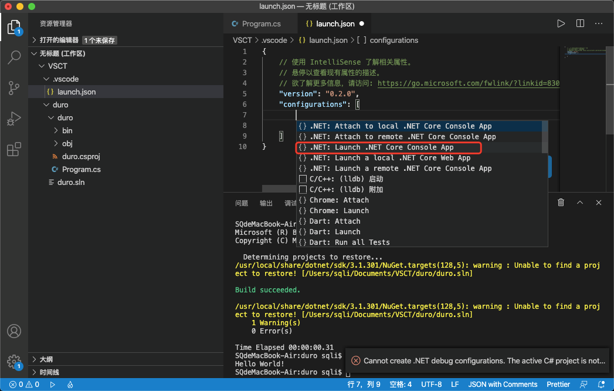Collapse the duro folder in Explorer

click(x=62, y=105)
